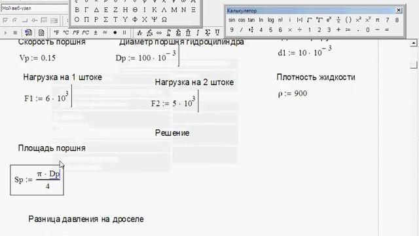Insert Greek letter Ω (Omega)
The width and height of the screenshot is (419, 236).
click(164, 20)
